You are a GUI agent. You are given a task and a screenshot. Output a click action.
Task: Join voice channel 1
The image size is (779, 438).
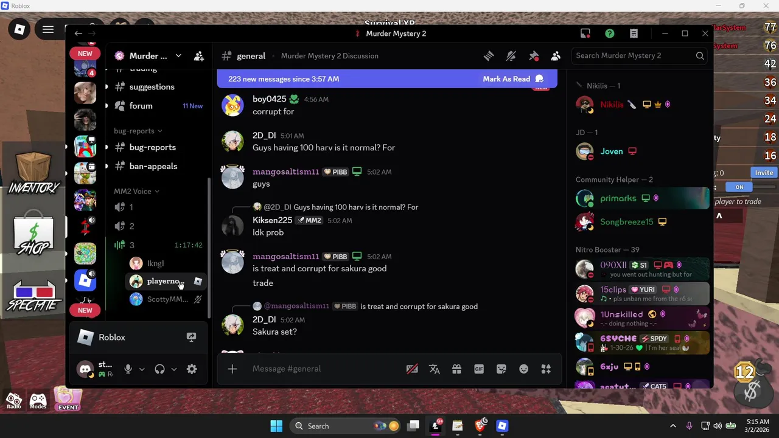157,207
